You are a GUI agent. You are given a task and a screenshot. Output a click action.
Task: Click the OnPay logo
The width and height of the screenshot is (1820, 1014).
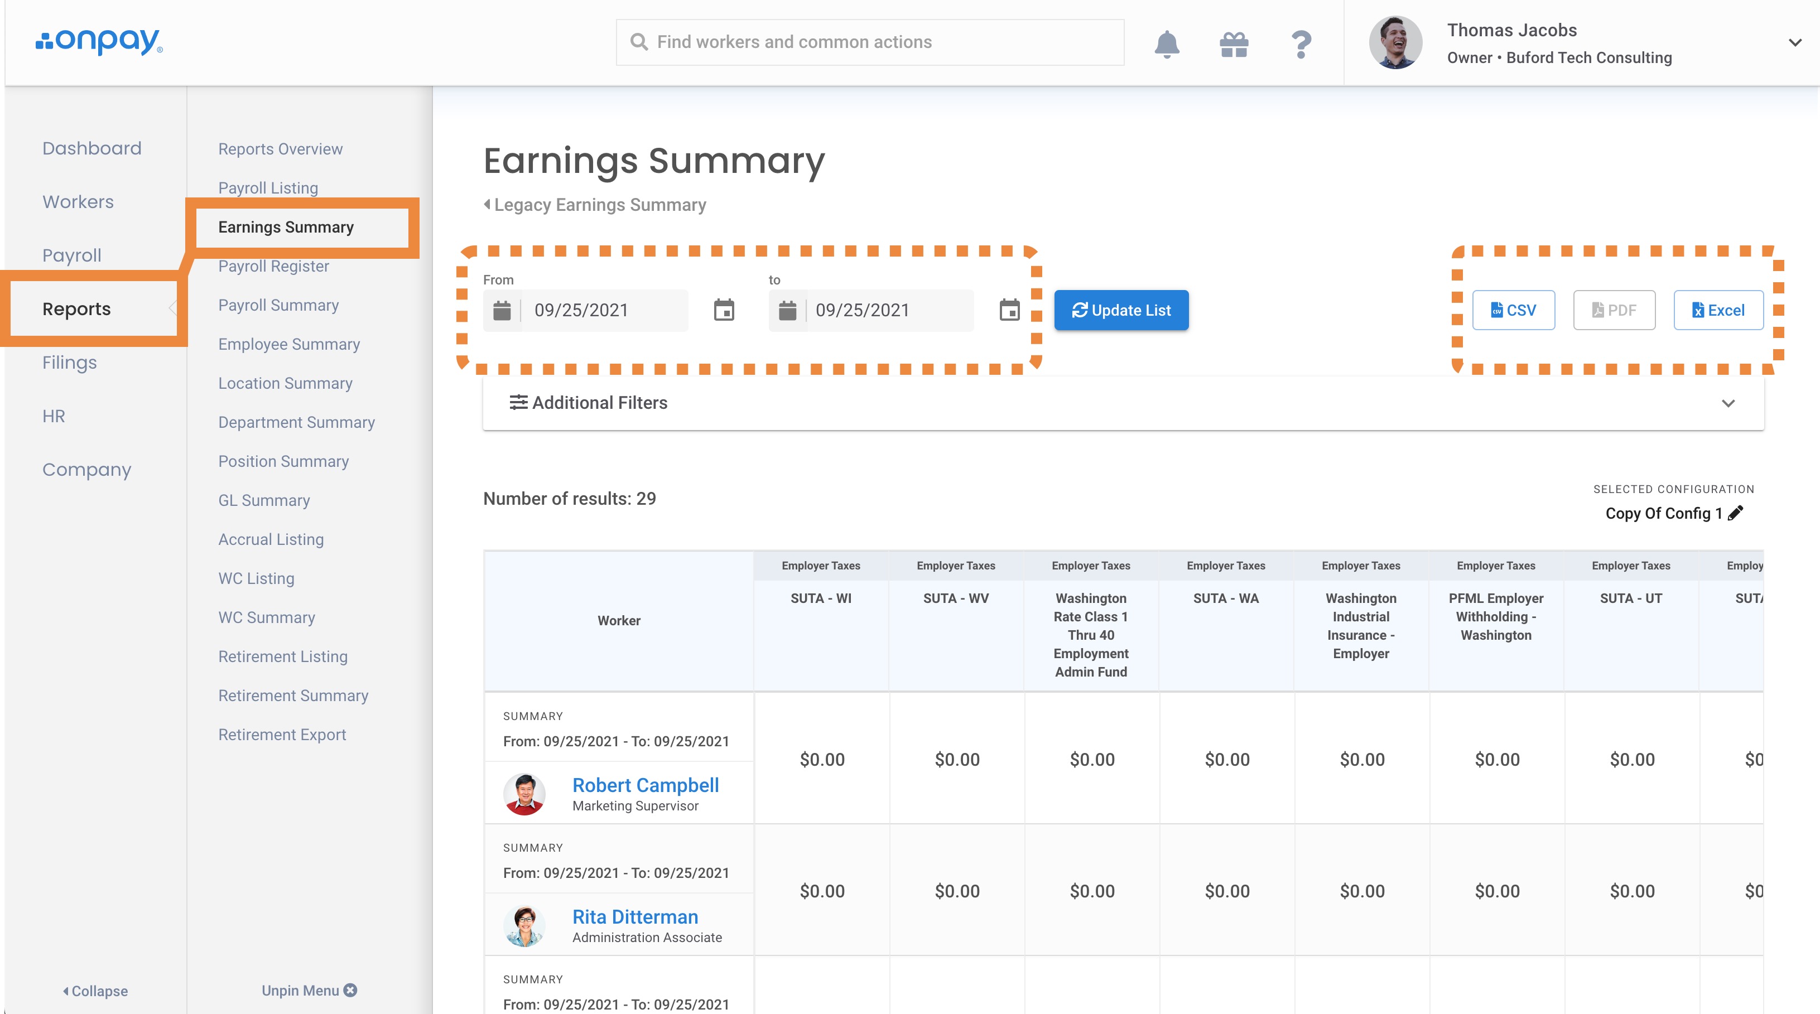tap(100, 42)
